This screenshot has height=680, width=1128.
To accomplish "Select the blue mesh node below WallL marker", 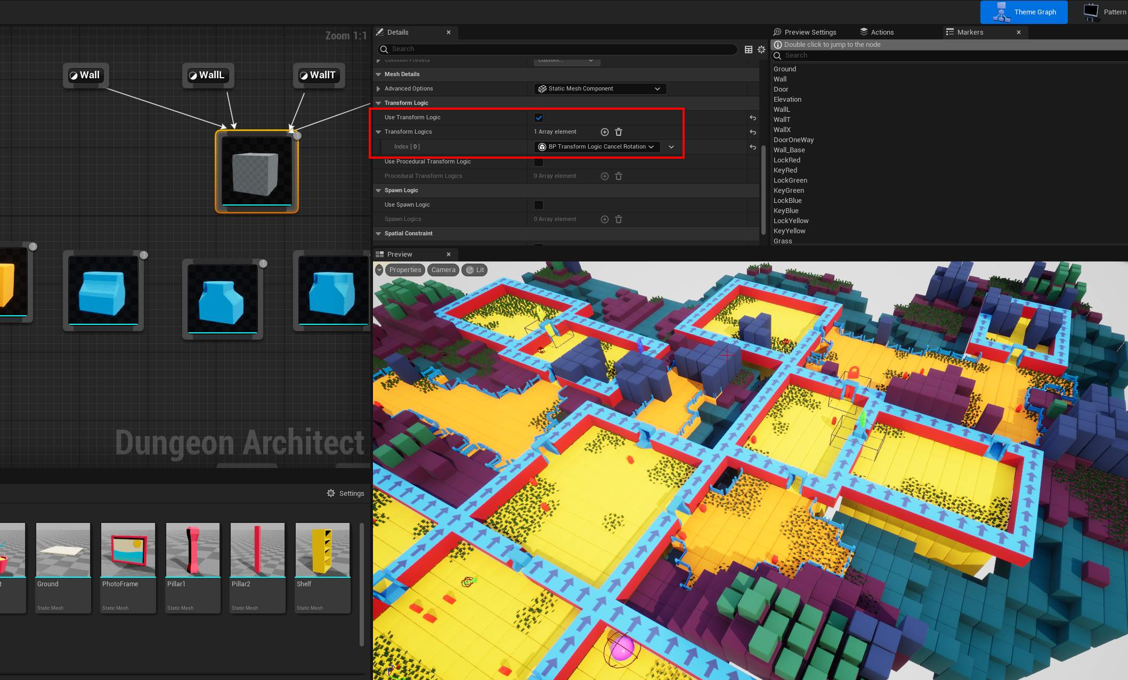I will tap(223, 299).
